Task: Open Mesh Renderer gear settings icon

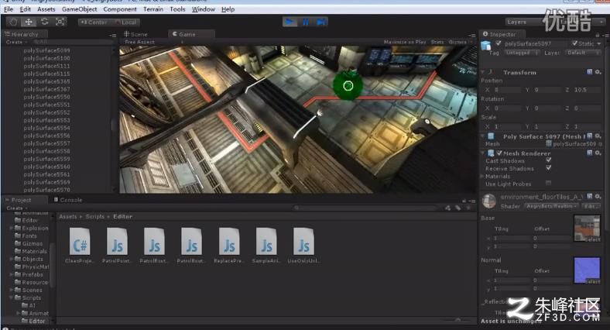Action: (598, 153)
